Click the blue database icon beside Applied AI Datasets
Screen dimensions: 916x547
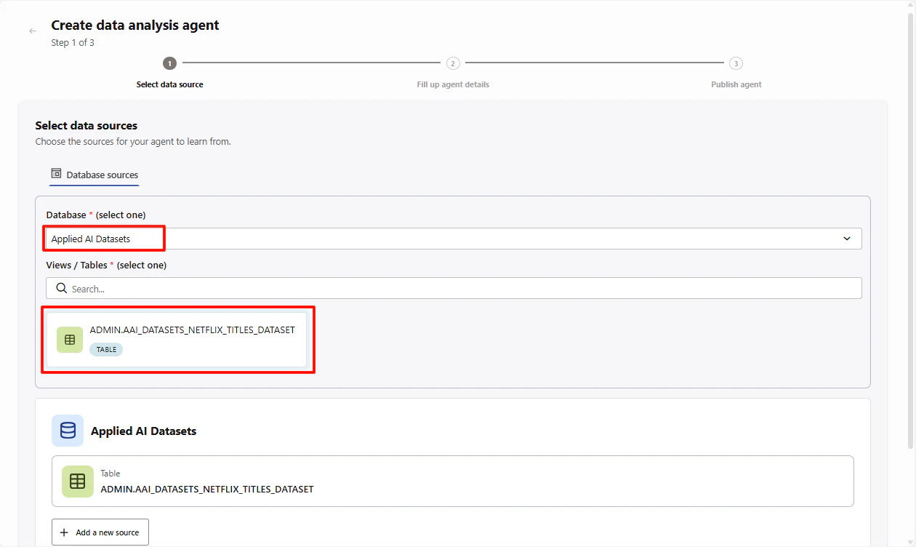[68, 431]
